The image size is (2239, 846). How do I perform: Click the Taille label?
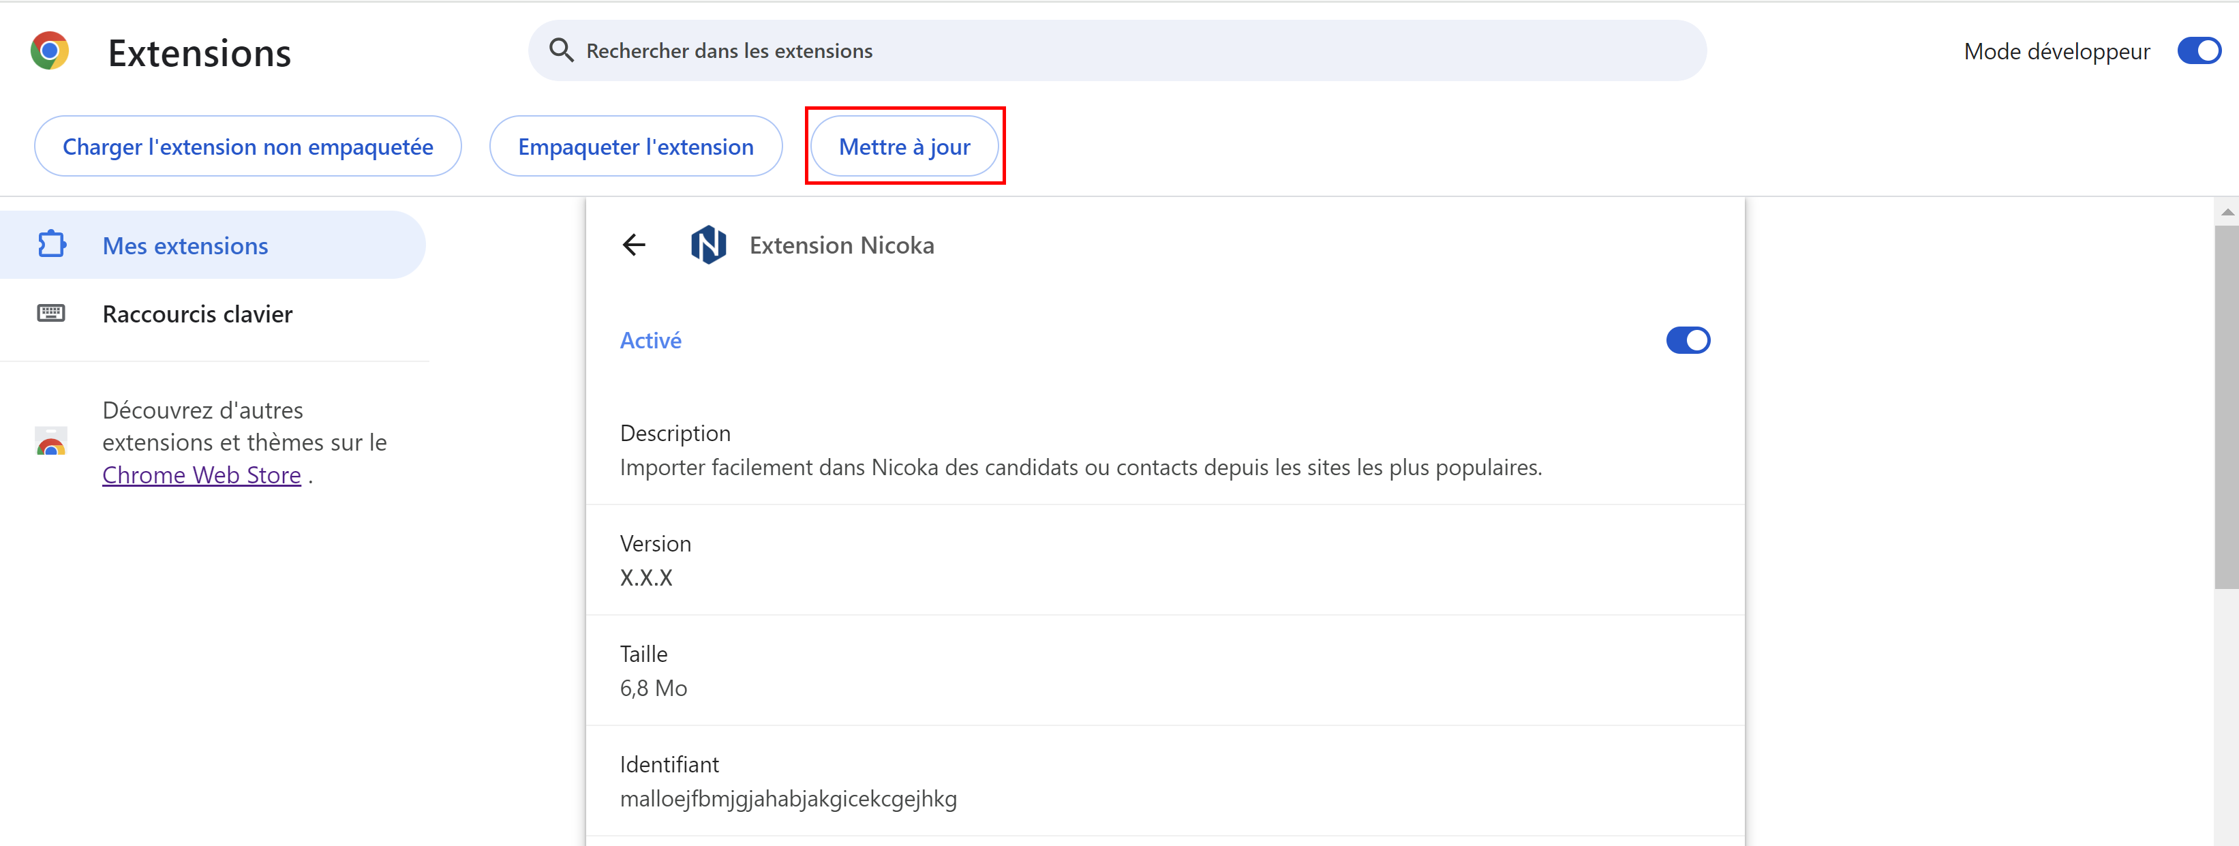point(643,654)
